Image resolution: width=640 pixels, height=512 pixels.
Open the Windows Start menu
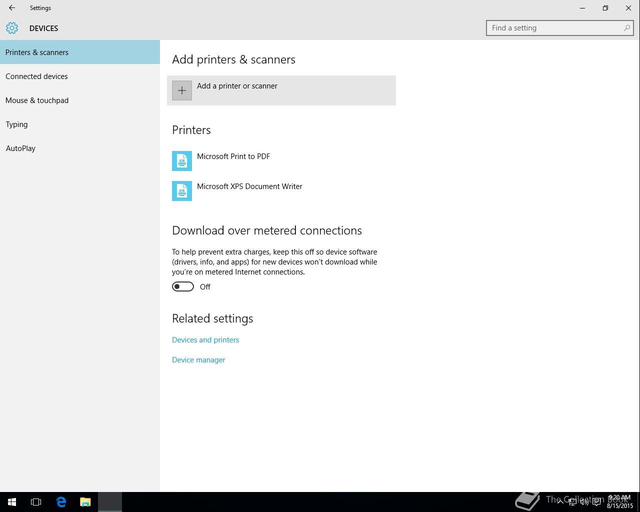tap(12, 502)
